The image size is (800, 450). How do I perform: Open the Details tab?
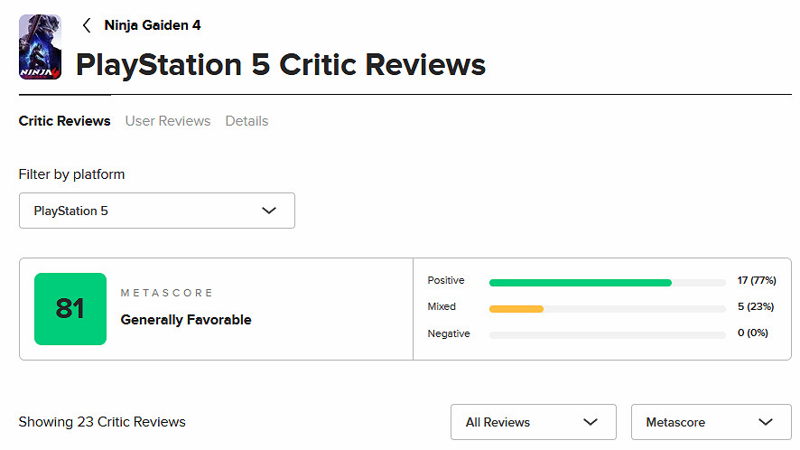[x=247, y=121]
